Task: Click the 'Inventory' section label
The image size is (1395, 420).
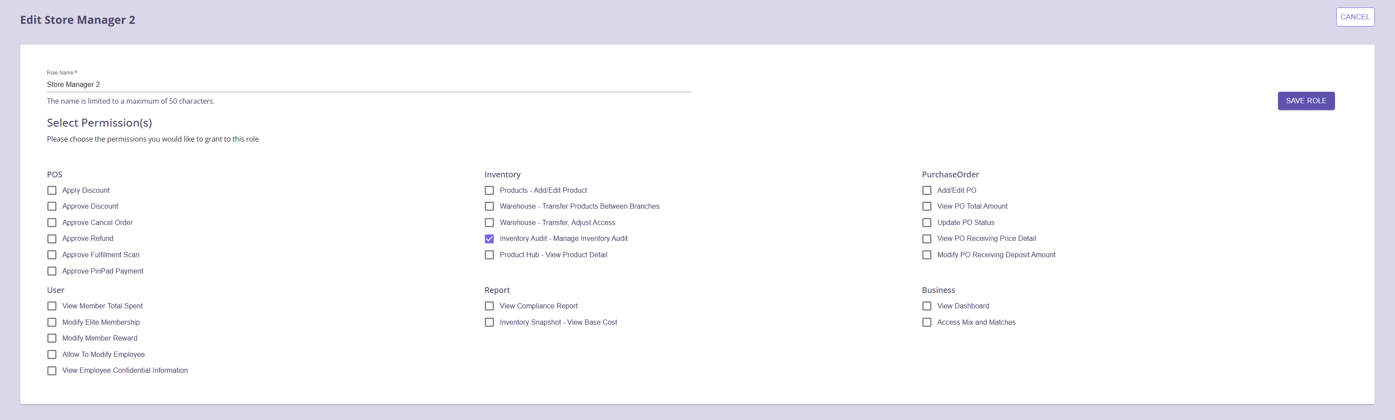Action: (502, 174)
